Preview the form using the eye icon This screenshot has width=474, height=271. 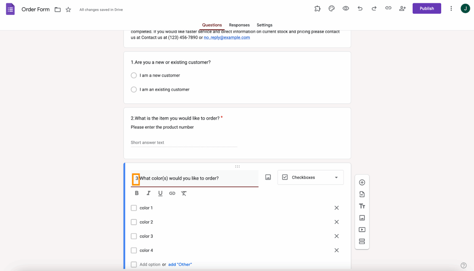coord(346,8)
